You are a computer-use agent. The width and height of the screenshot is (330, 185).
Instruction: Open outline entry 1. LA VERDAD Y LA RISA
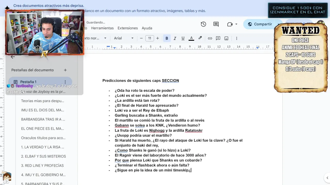pos(43,147)
